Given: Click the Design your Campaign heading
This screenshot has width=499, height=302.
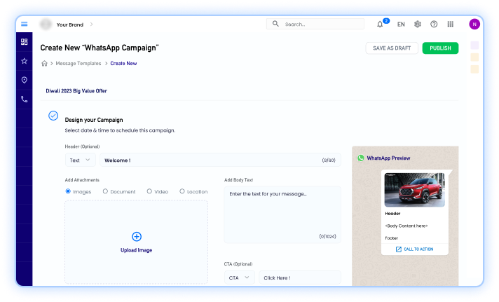Looking at the screenshot, I should (x=94, y=120).
